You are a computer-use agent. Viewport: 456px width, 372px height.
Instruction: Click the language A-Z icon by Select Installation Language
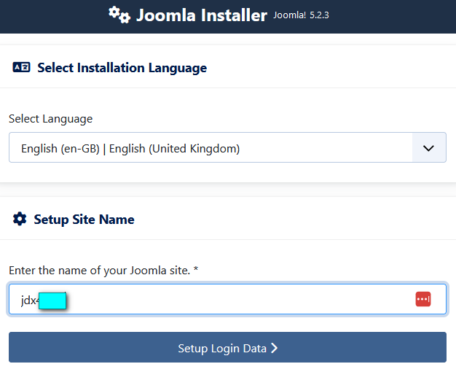21,67
